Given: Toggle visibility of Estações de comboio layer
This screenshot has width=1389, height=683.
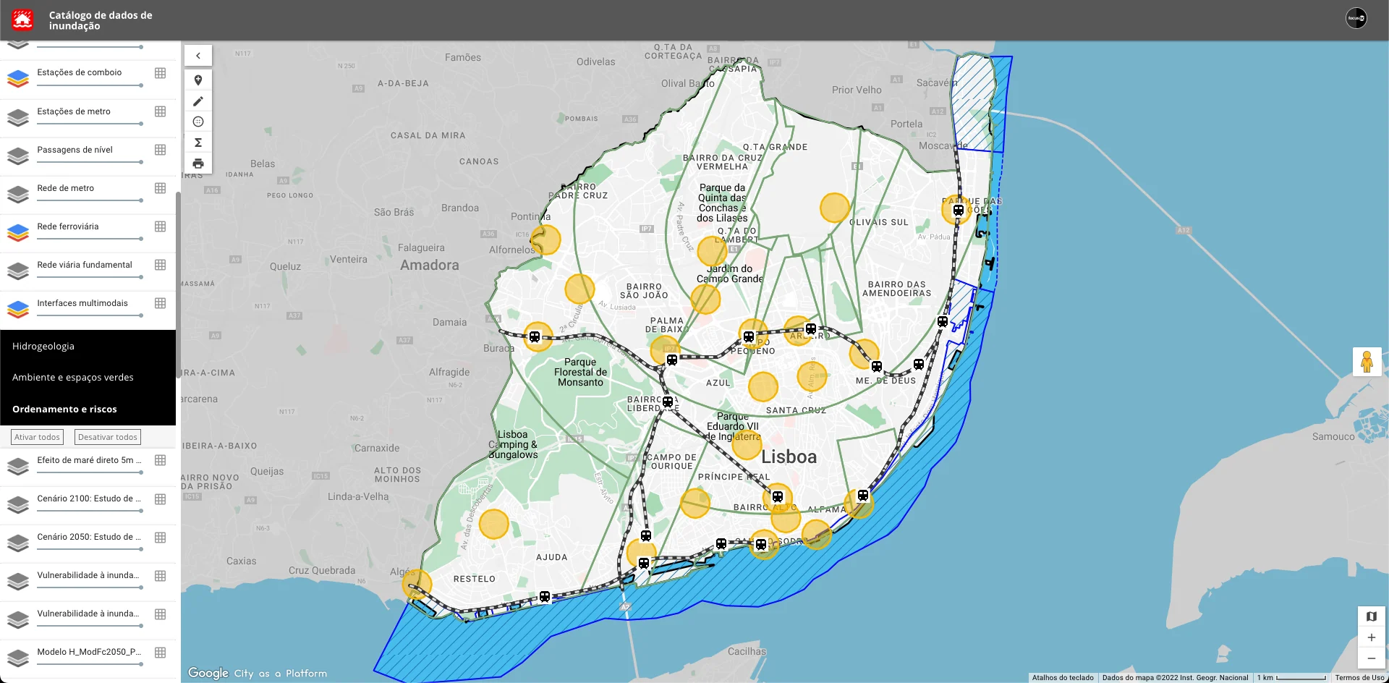Looking at the screenshot, I should [17, 76].
